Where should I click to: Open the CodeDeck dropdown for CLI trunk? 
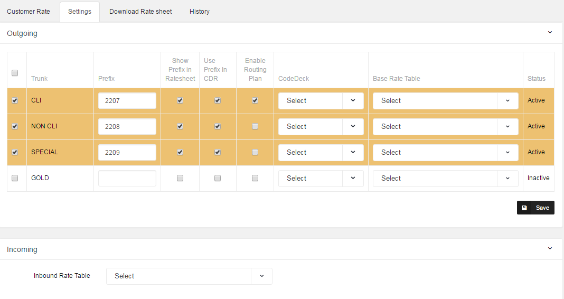321,100
